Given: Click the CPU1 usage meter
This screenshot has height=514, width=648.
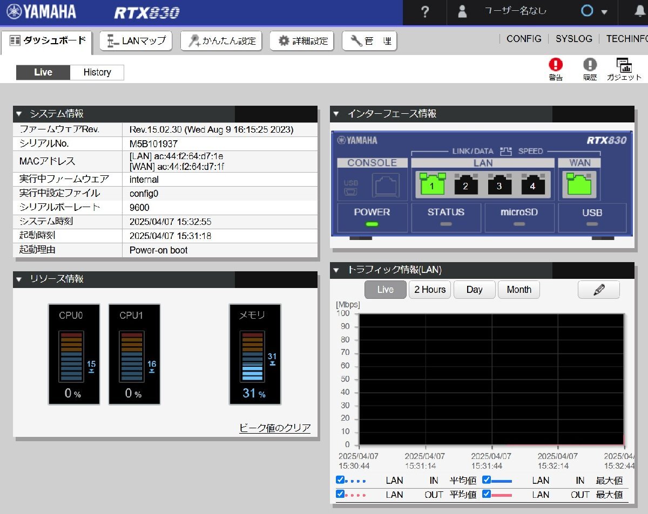Looking at the screenshot, I should [134, 354].
